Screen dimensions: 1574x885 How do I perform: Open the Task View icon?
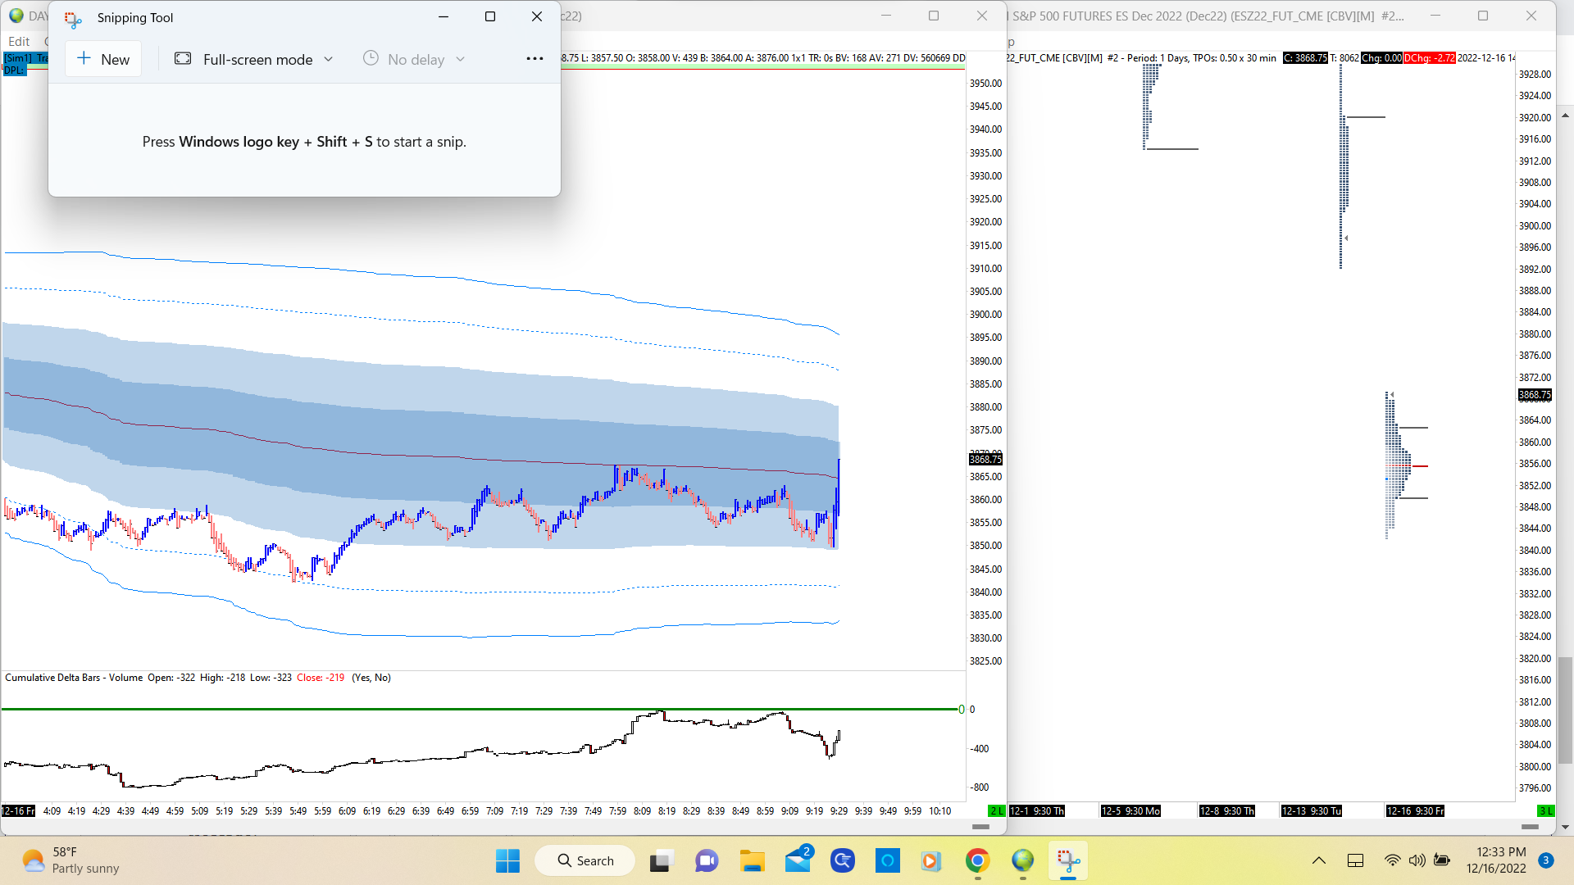pos(662,860)
